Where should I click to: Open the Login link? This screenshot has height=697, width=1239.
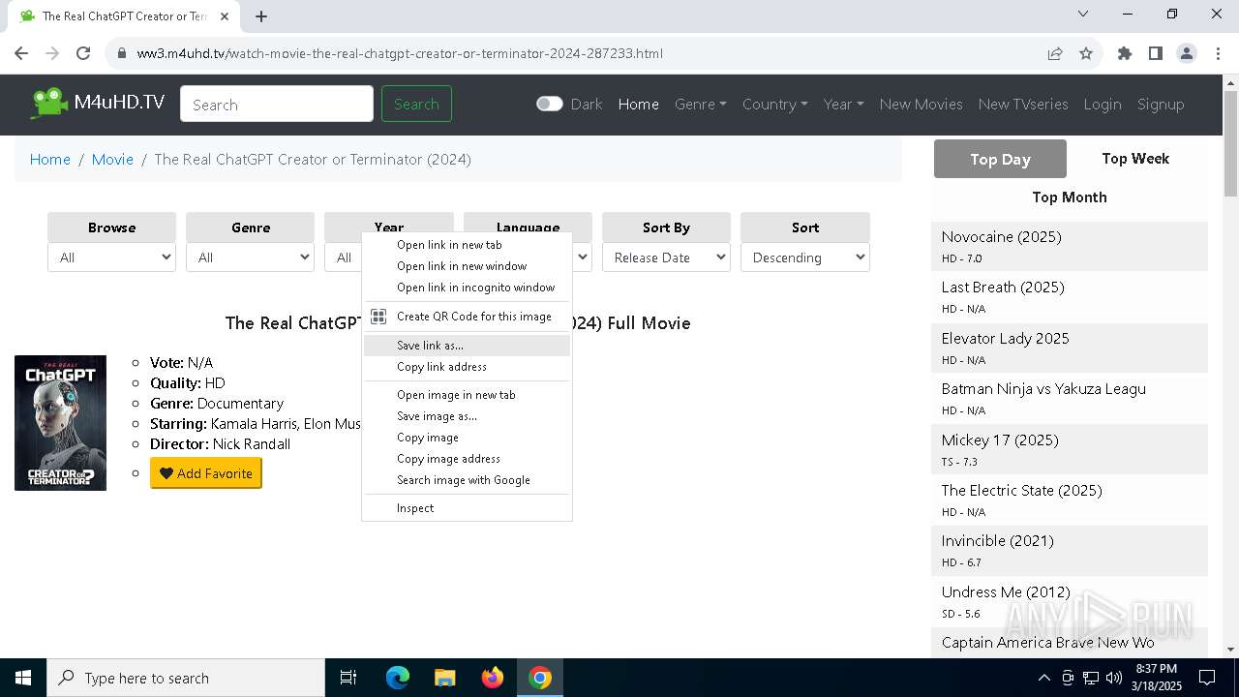point(1103,104)
